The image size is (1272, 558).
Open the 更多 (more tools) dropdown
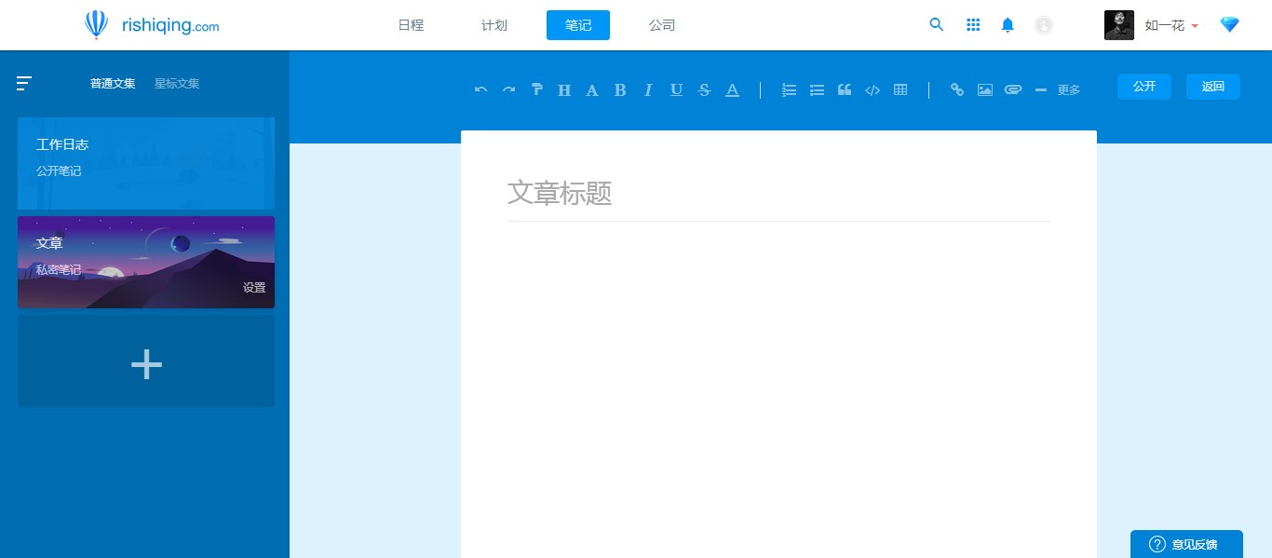click(x=1068, y=89)
